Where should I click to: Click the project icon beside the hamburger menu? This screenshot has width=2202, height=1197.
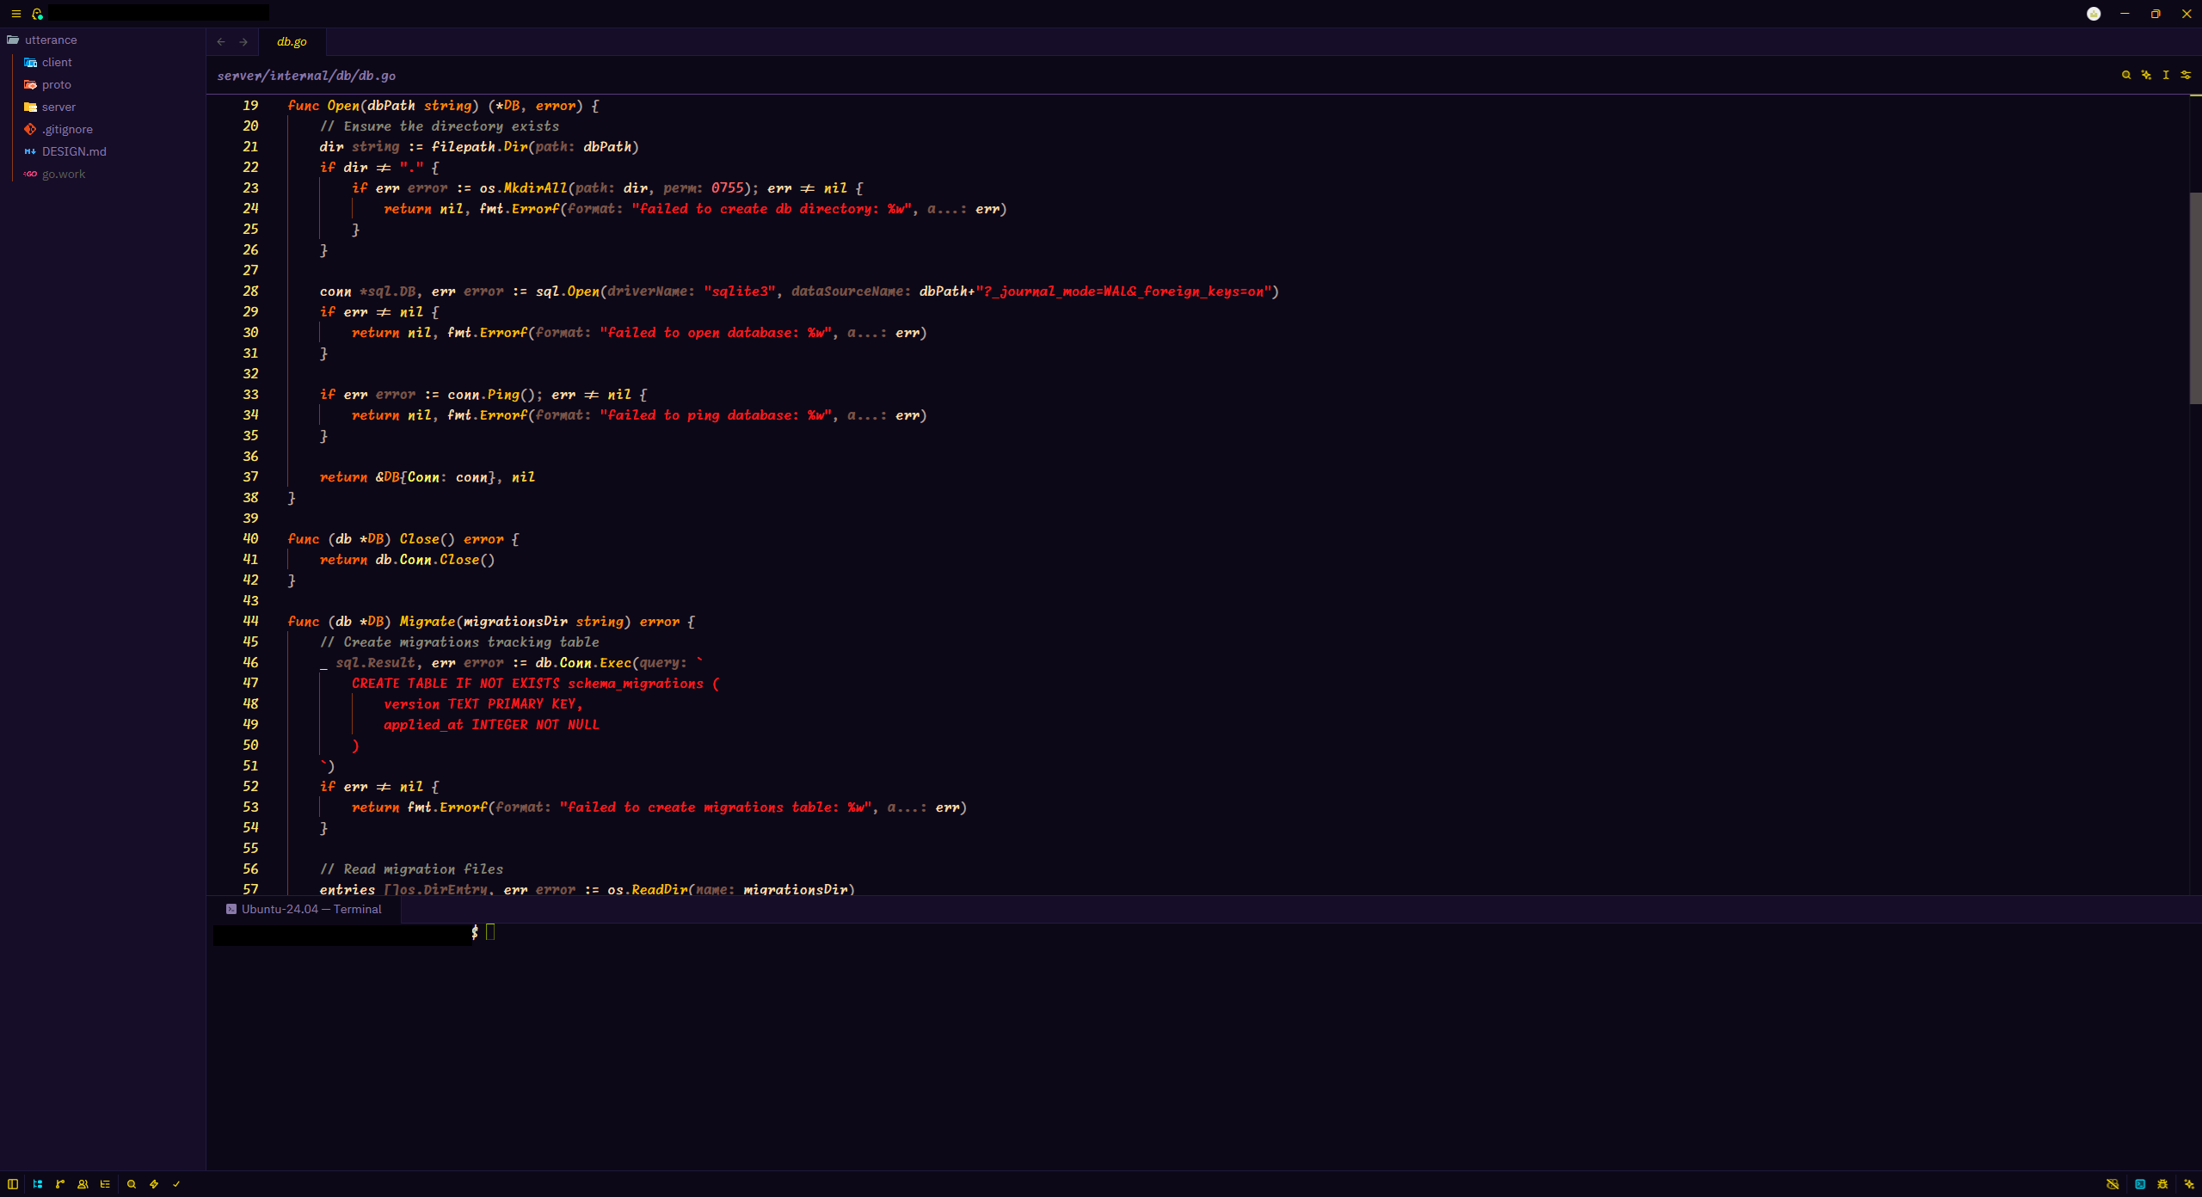tap(37, 14)
